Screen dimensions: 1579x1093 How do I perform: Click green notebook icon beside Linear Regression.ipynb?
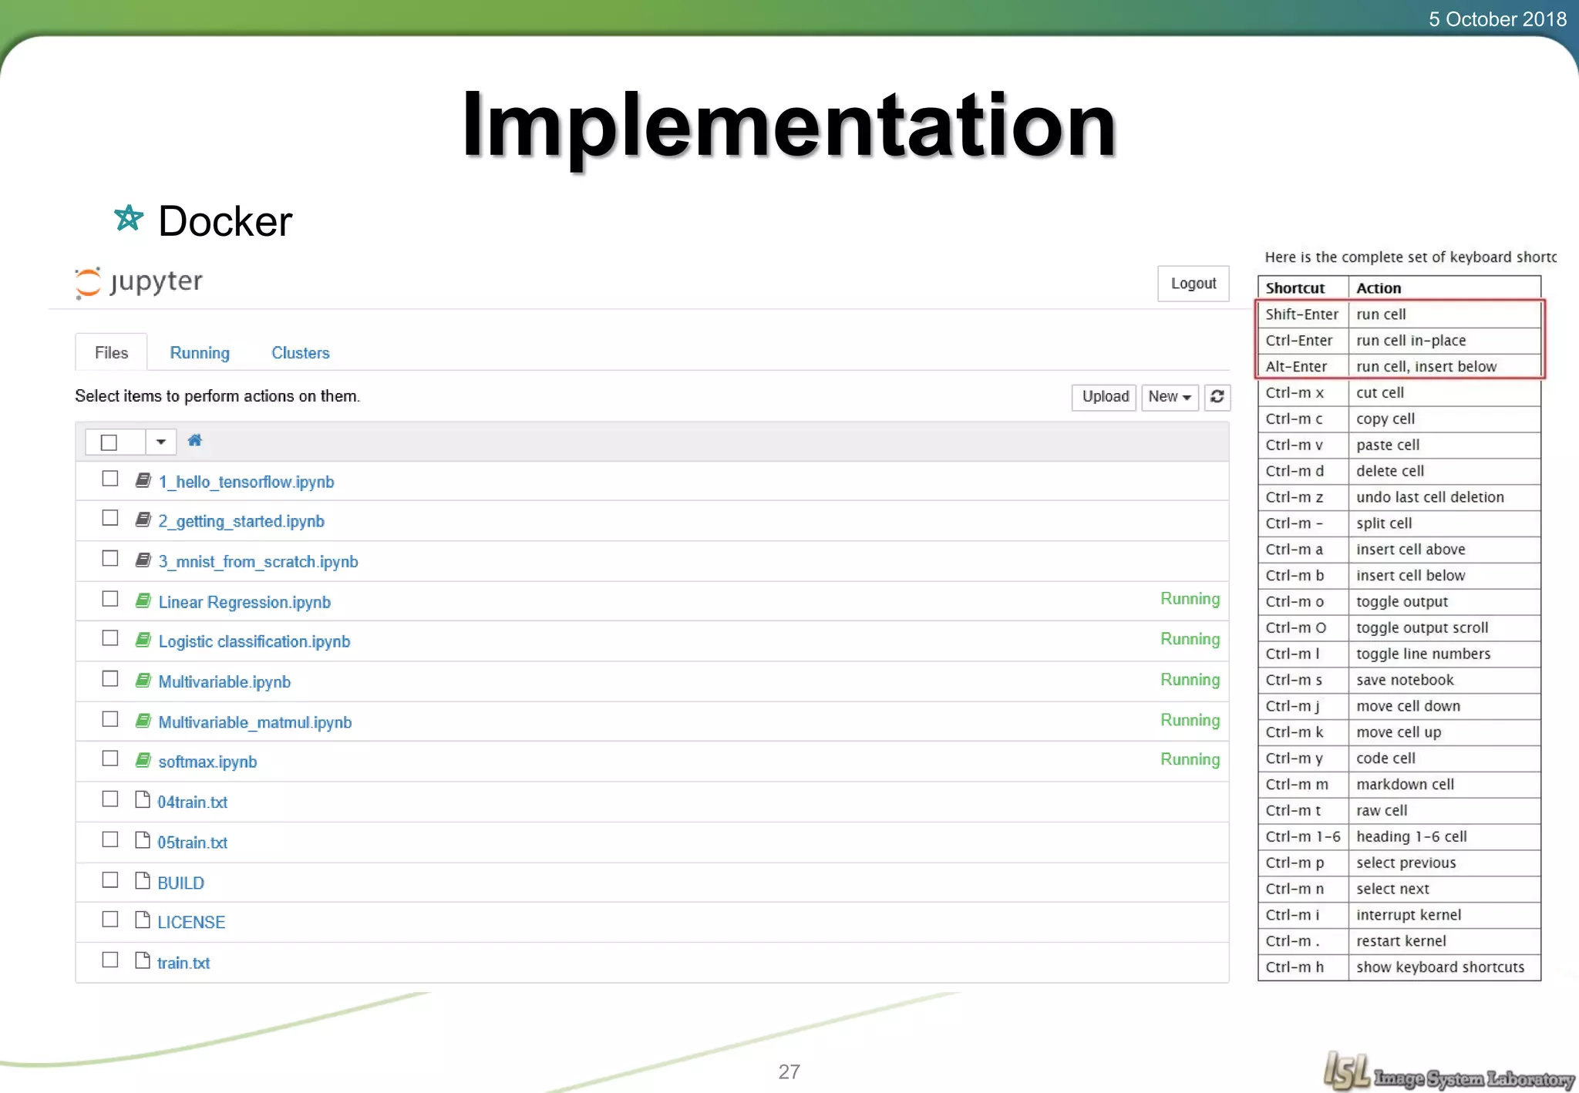tap(143, 600)
